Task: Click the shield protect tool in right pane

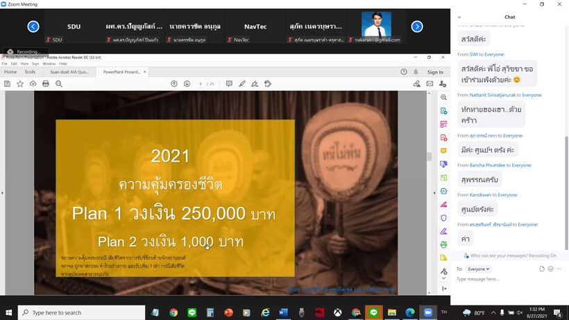Action: (443, 218)
